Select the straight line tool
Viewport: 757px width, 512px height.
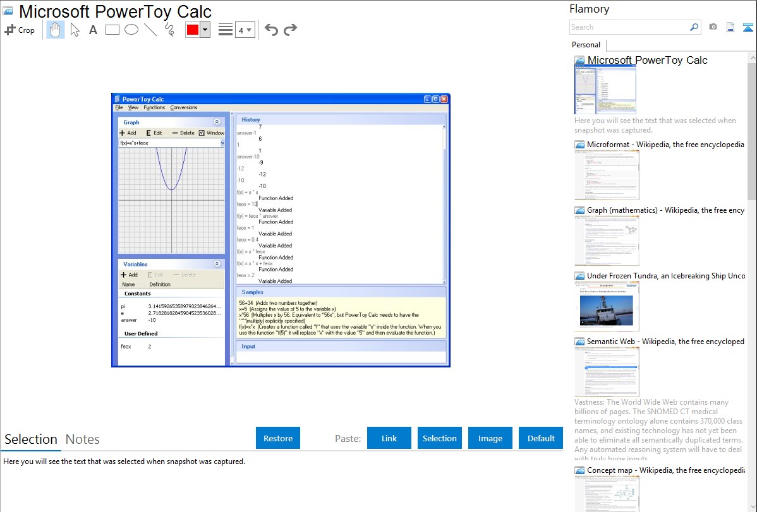150,30
